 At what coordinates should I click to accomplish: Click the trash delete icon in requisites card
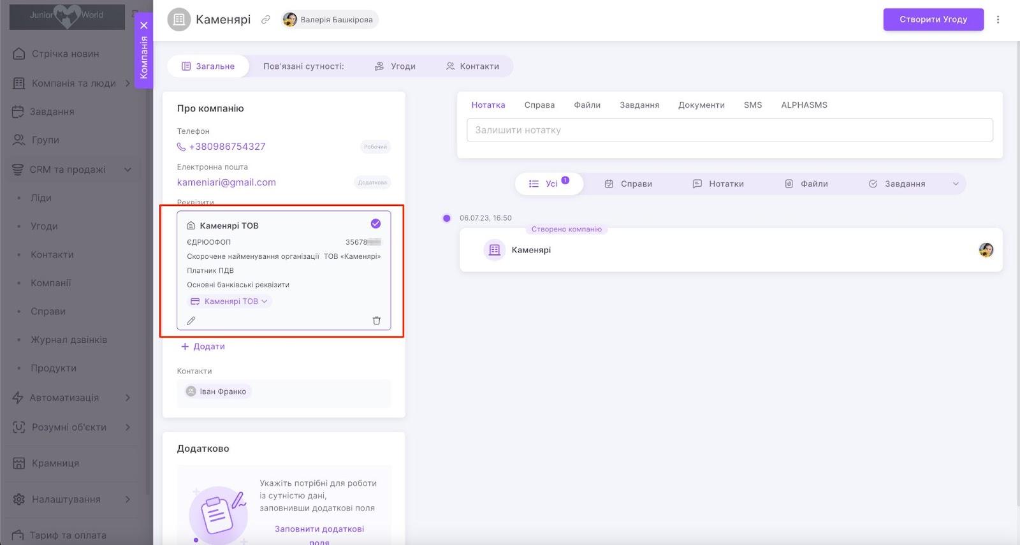tap(376, 321)
